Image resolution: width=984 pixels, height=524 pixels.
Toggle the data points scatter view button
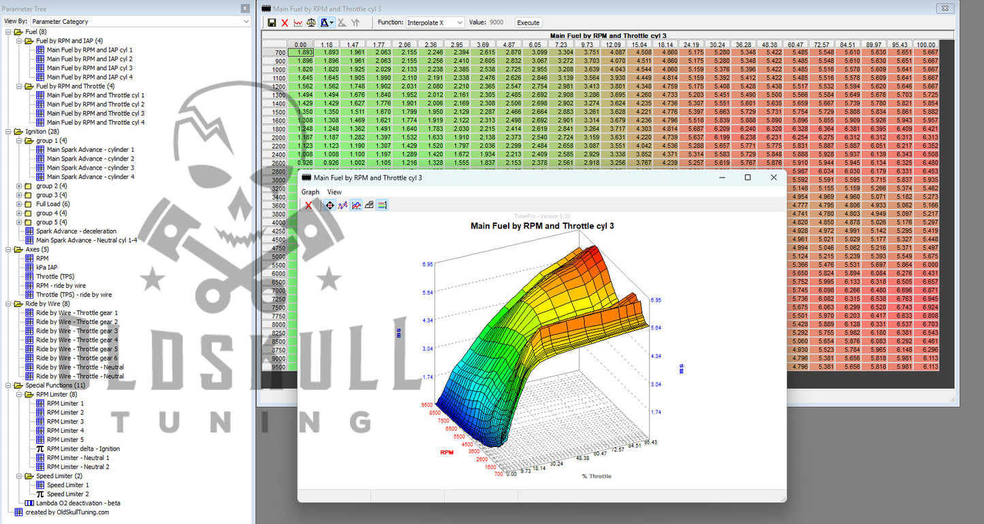(343, 205)
